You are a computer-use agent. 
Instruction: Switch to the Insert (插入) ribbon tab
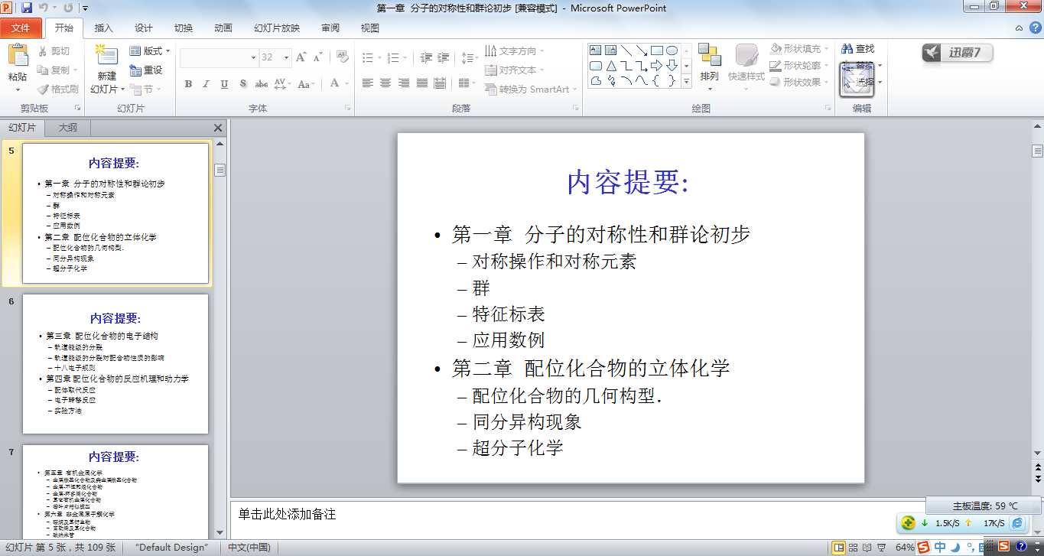pyautogui.click(x=103, y=28)
